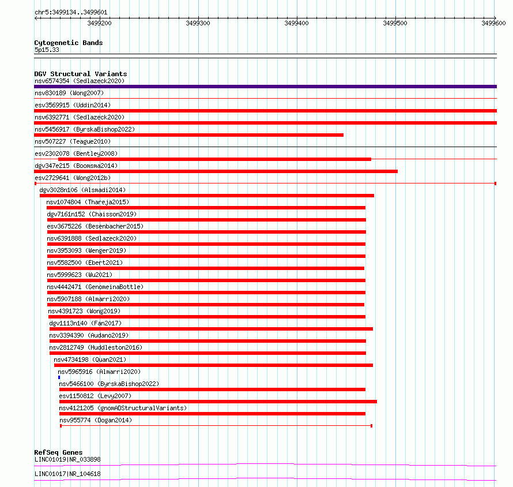Open nsv4734198 (Quan2021) variant

(x=90, y=359)
